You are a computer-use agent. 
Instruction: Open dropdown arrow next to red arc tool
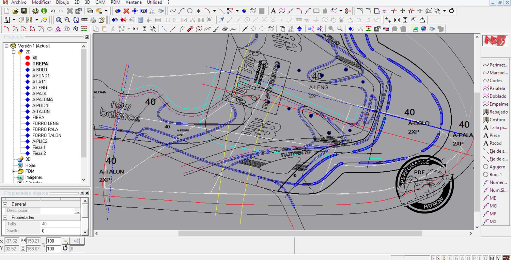click(x=214, y=11)
